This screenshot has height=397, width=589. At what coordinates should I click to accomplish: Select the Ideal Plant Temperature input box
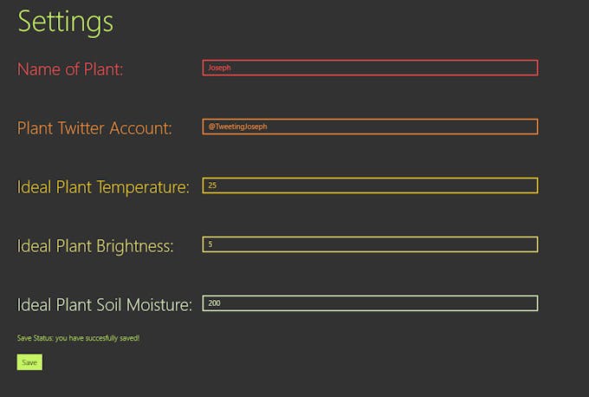pos(370,185)
